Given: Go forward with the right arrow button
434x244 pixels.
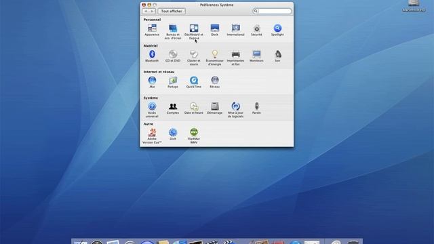Looking at the screenshot, I should click(152, 11).
